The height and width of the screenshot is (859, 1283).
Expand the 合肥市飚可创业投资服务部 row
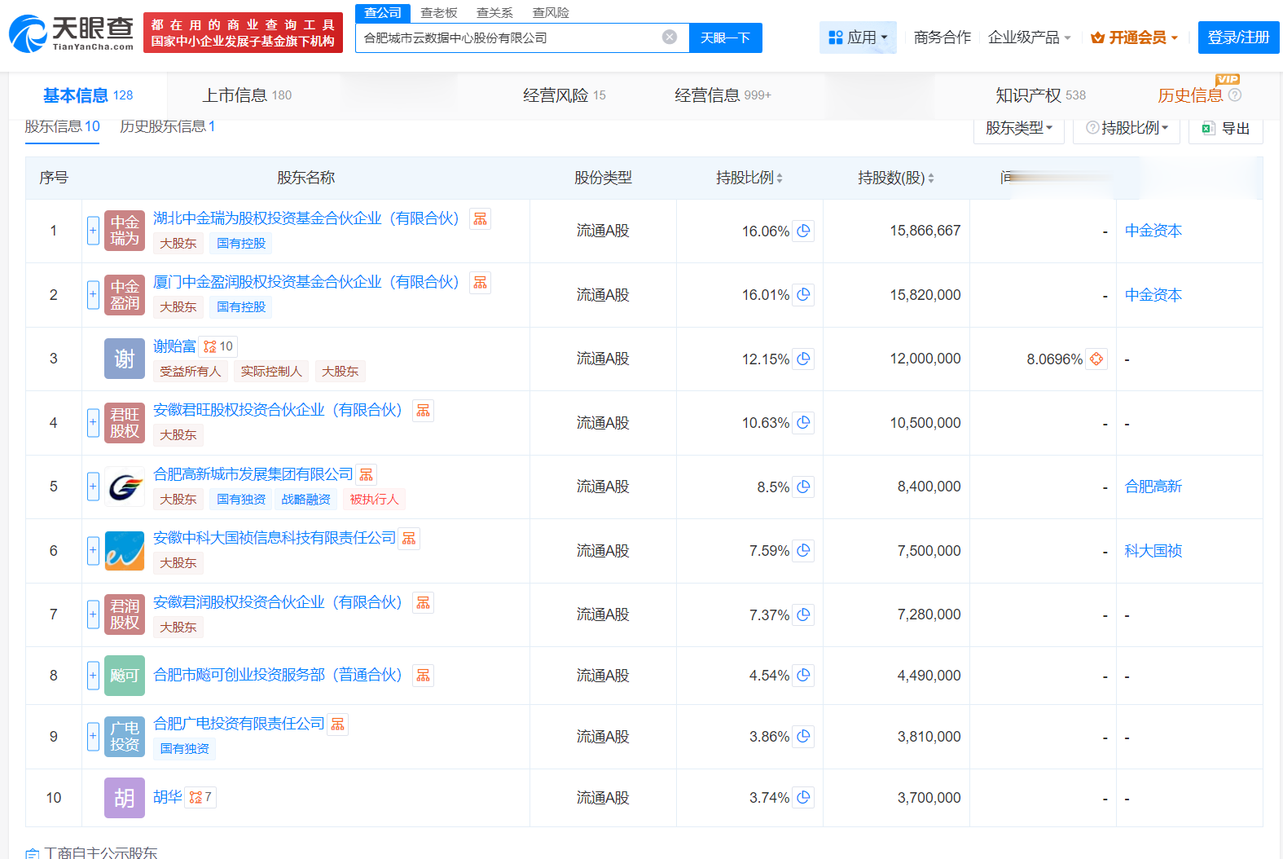[x=93, y=676]
